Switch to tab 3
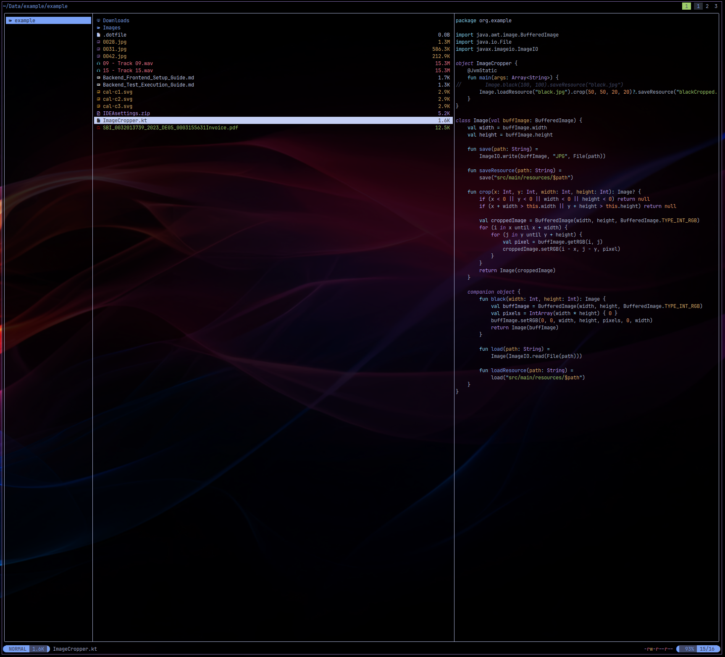The height and width of the screenshot is (657, 725). click(716, 6)
